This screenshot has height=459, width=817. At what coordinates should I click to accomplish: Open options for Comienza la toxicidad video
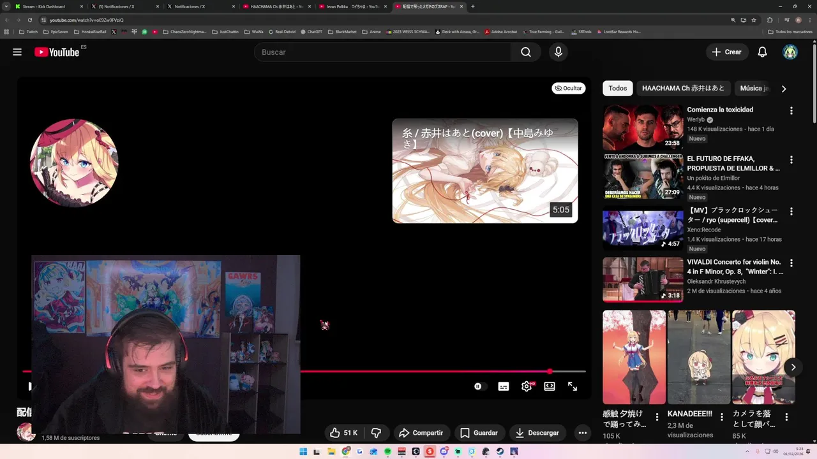(x=791, y=111)
